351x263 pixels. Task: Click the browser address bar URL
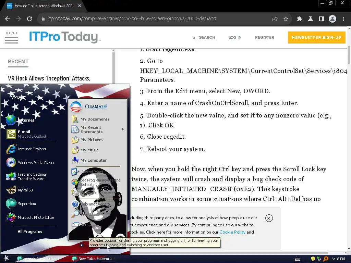[x=132, y=18]
